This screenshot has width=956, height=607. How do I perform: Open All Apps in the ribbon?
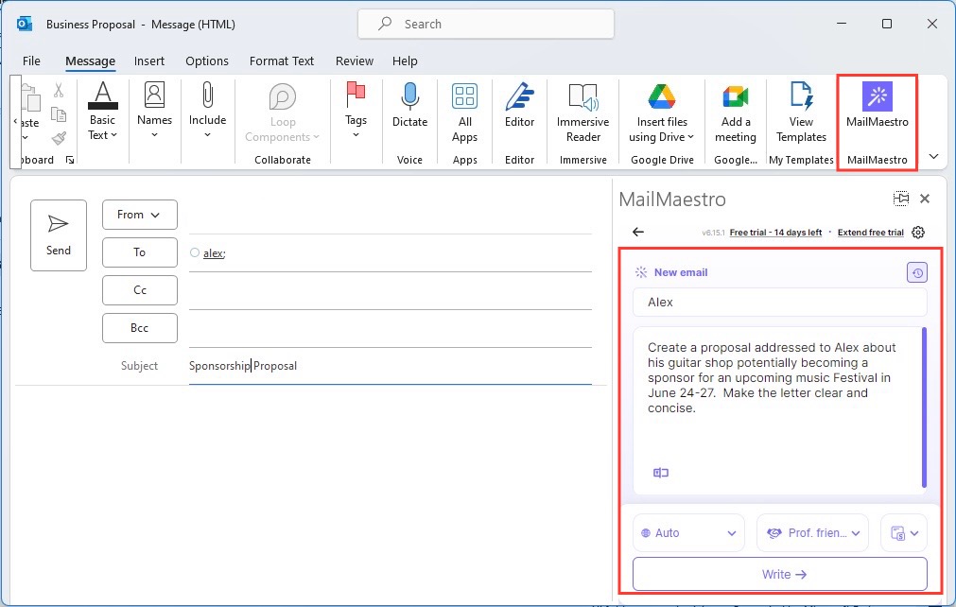pos(464,113)
